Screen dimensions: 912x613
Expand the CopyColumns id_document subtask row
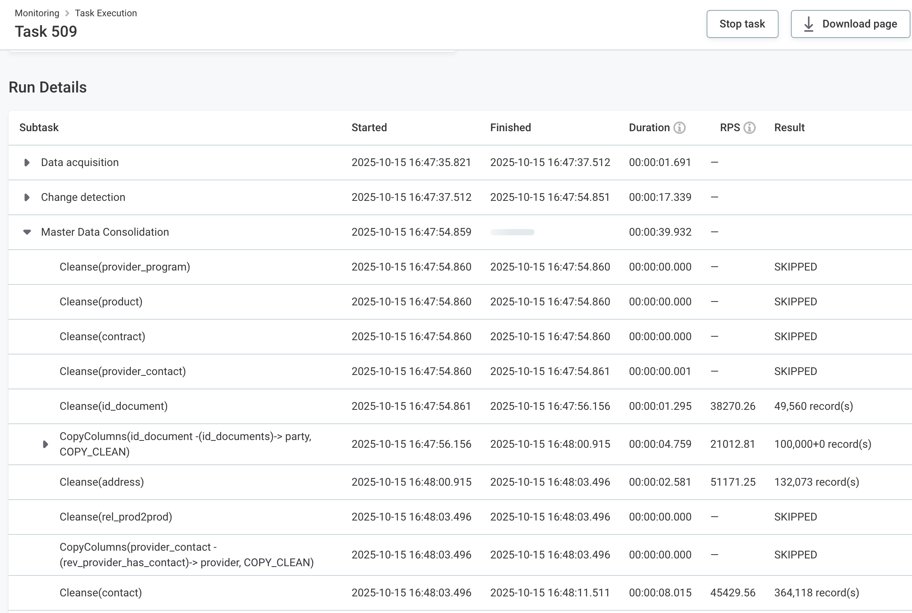click(x=45, y=444)
